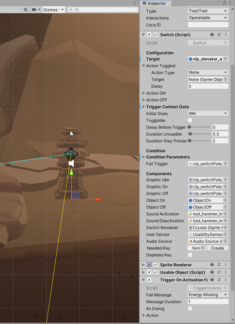Viewport: 235px width, 324px height.
Task: Open Switch script help reference icon
Action: point(212,35)
